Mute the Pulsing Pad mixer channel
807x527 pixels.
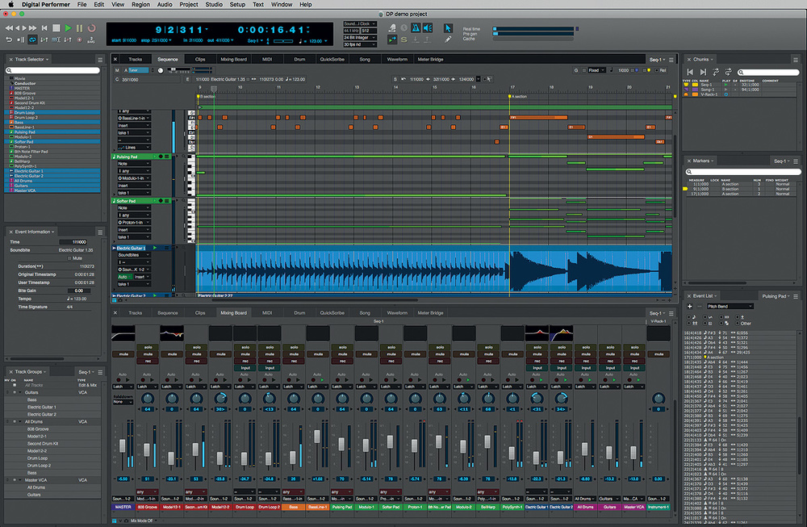pyautogui.click(x=342, y=354)
